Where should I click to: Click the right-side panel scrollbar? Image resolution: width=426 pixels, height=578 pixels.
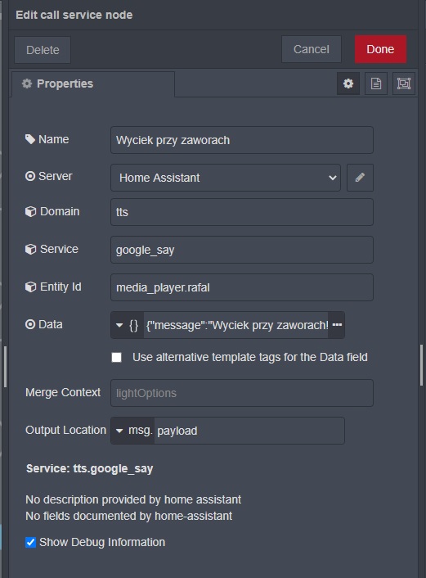pos(422,365)
